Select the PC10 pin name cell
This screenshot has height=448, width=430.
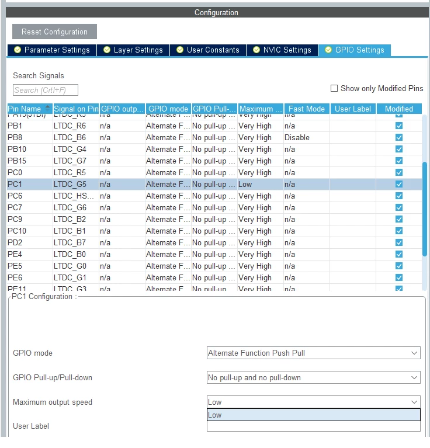[x=30, y=231]
